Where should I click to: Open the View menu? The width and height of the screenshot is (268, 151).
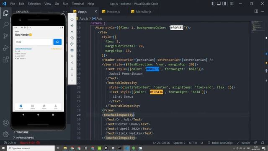point(48,4)
